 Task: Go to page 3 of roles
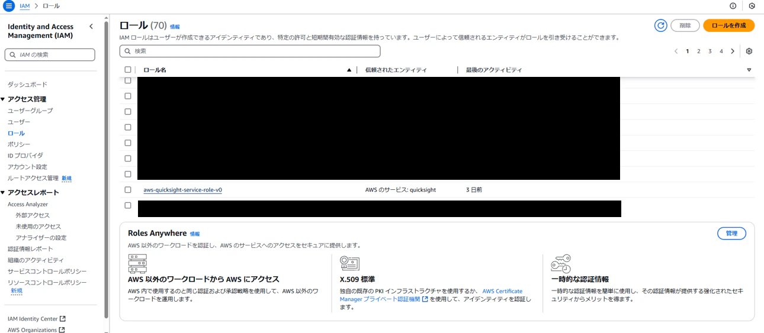tap(710, 51)
